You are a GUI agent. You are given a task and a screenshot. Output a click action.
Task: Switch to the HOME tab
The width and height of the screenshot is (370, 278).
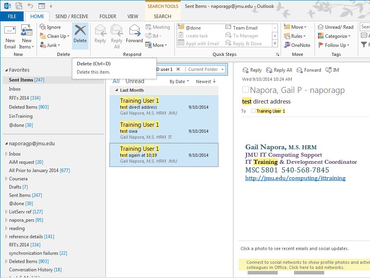(x=37, y=16)
